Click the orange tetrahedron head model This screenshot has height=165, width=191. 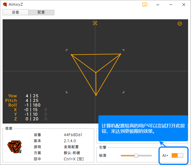[x=96, y=75]
